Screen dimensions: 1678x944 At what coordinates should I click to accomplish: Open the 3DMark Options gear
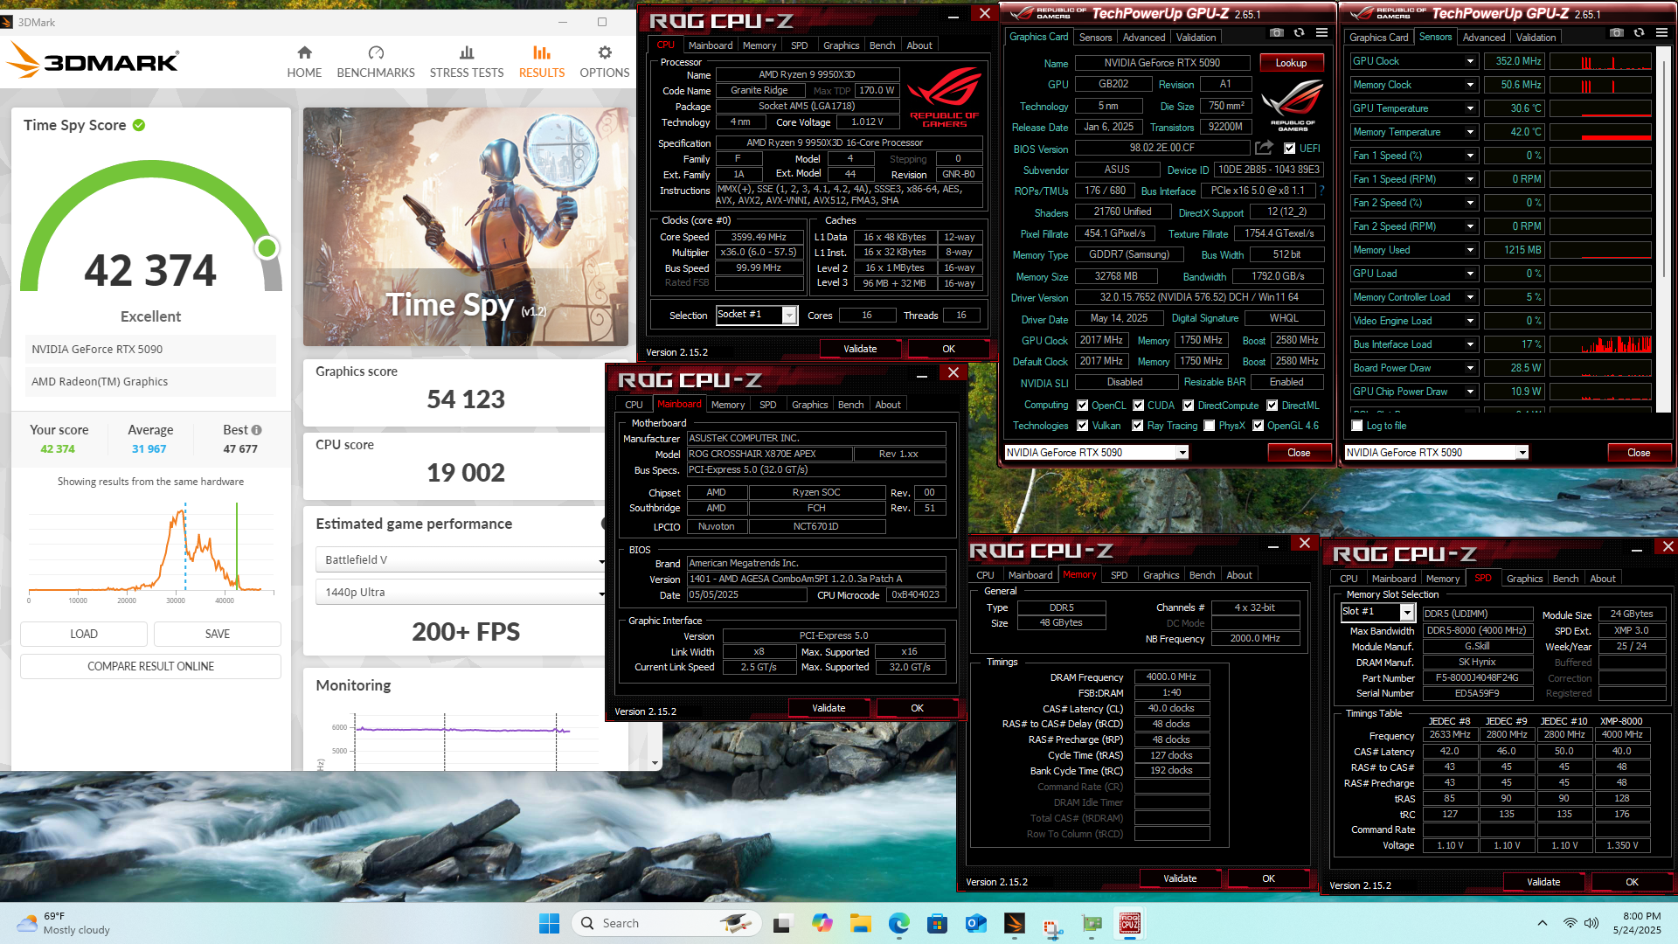coord(605,62)
